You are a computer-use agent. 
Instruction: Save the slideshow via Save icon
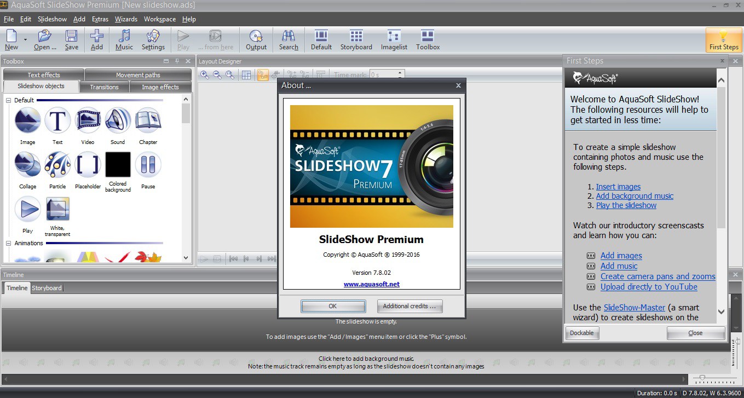click(72, 39)
